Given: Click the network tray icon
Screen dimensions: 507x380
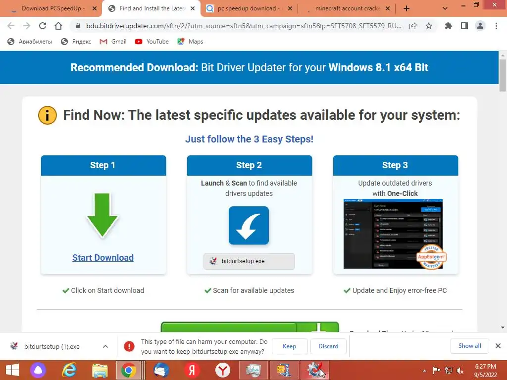Looking at the screenshot, I should pos(449,371).
